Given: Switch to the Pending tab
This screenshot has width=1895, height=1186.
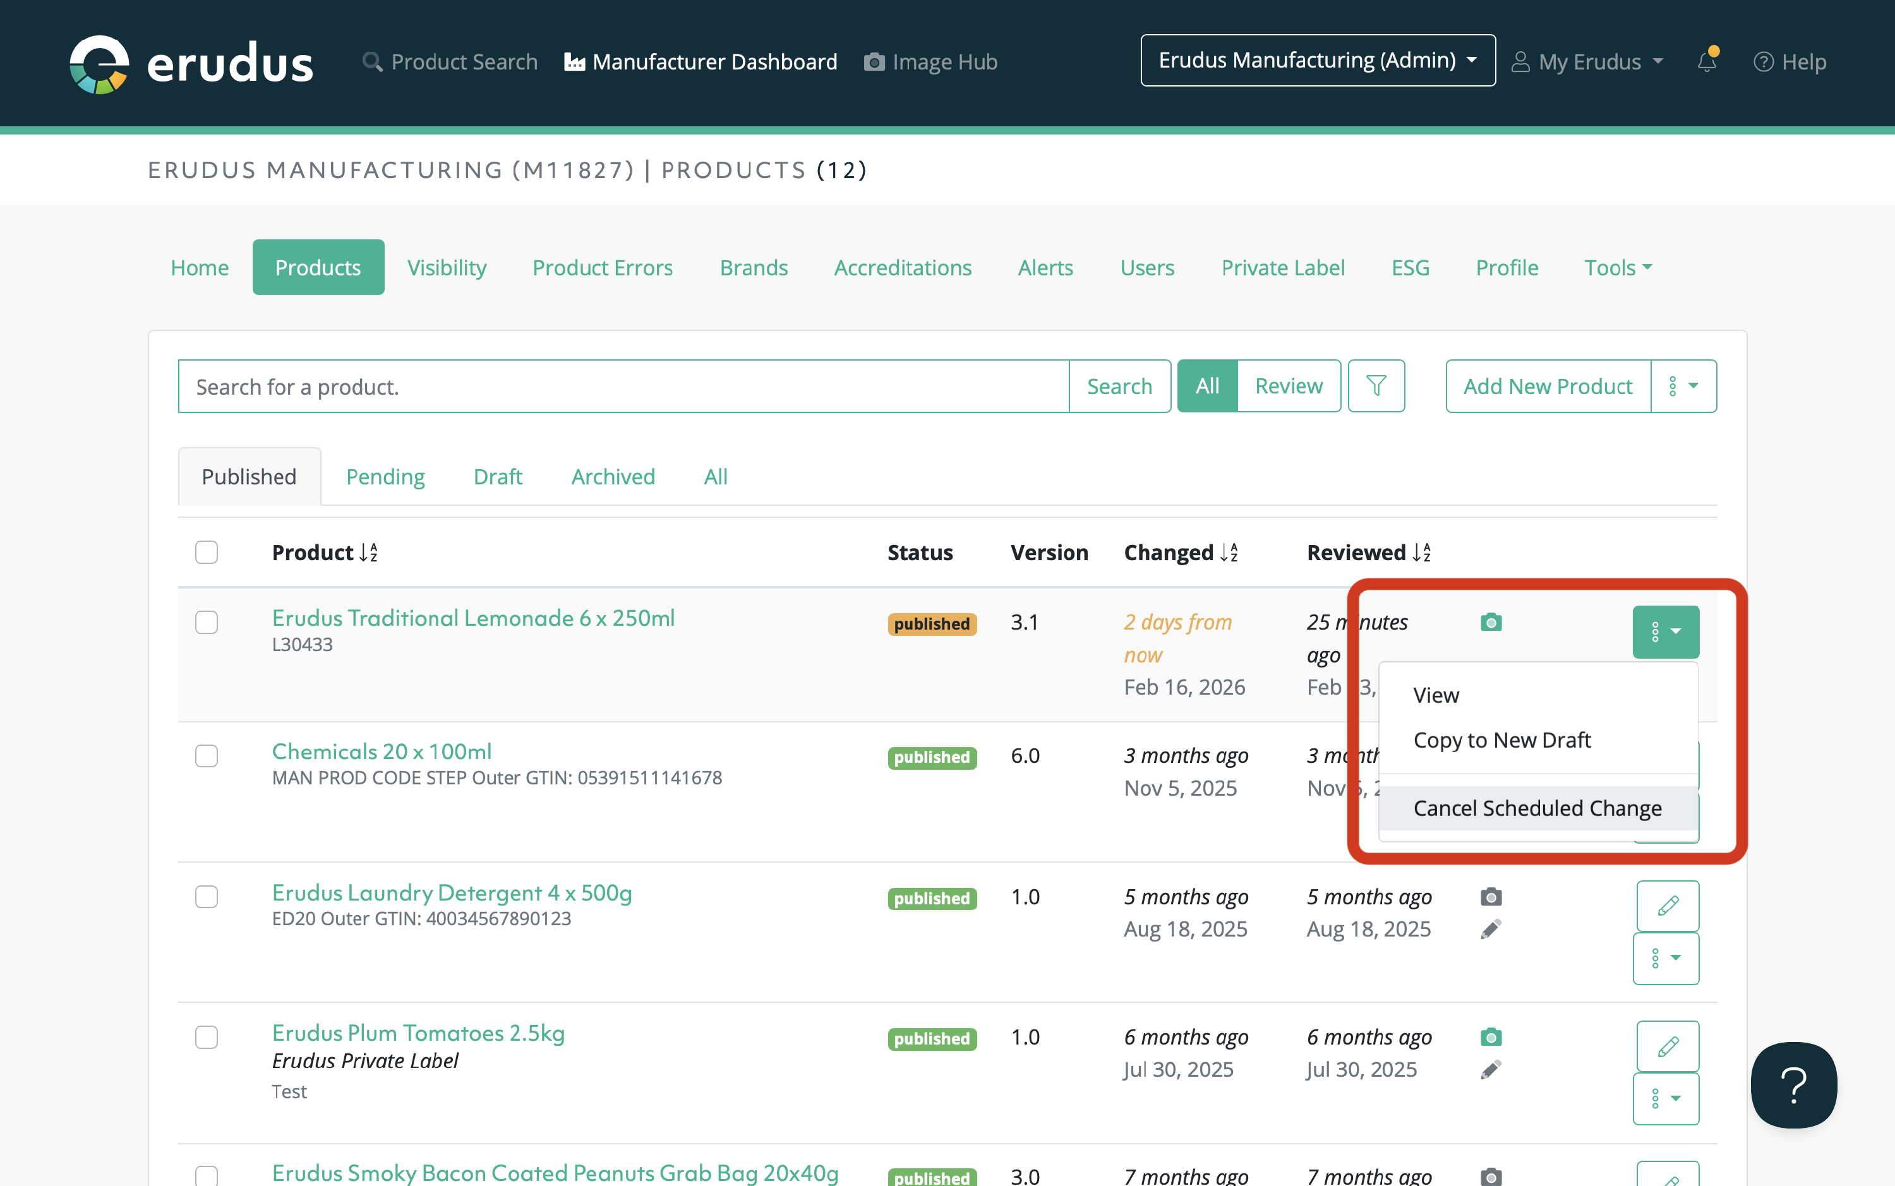Looking at the screenshot, I should (x=385, y=476).
